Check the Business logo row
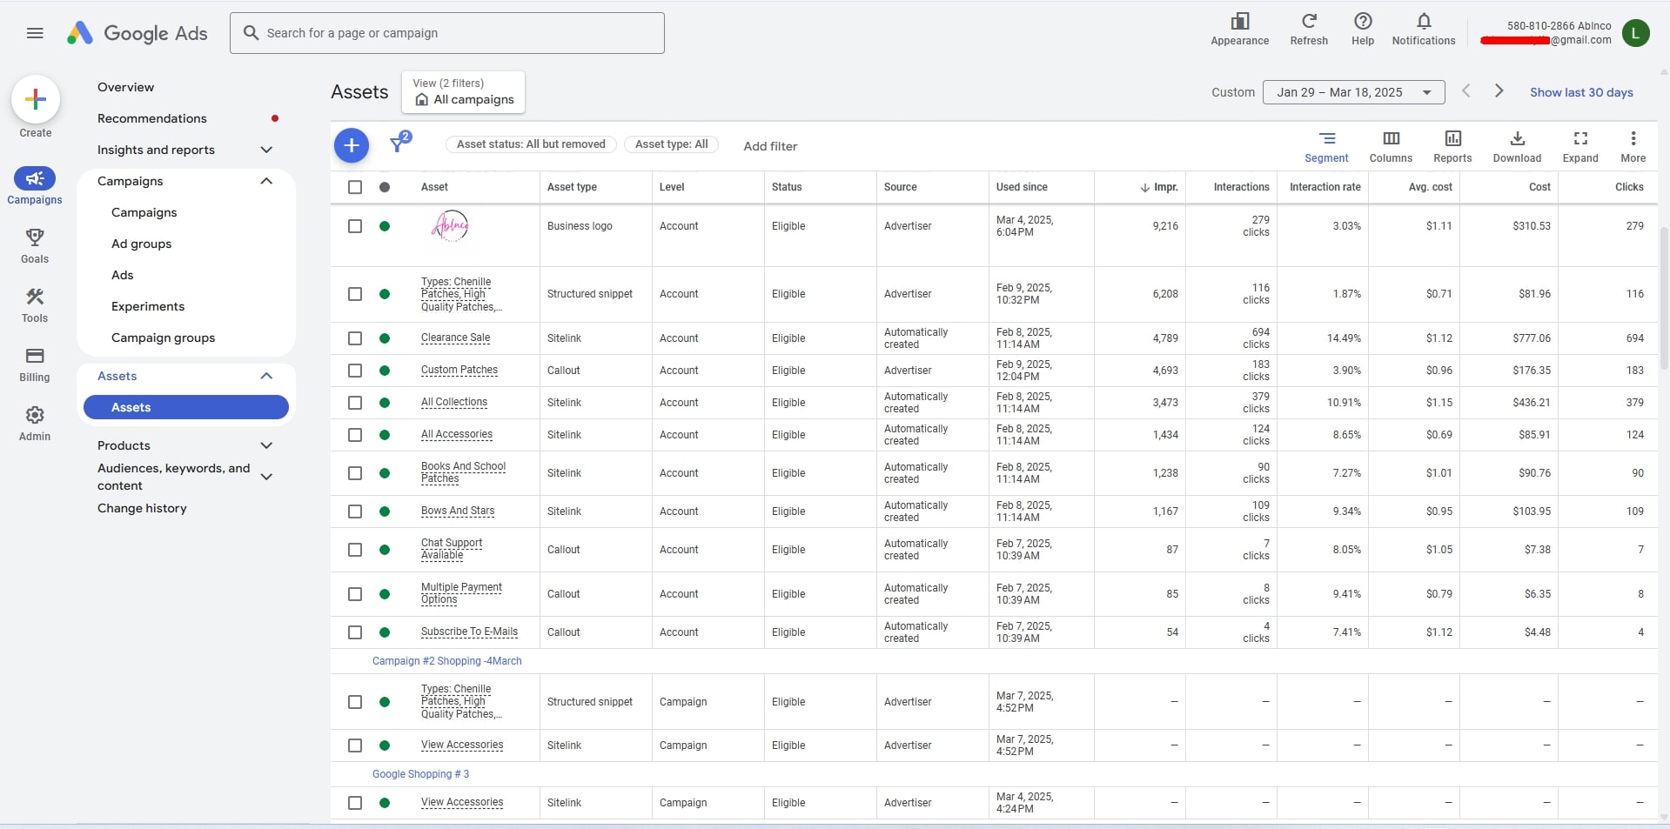 355,226
